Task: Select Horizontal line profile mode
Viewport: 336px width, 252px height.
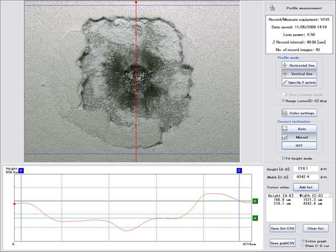Action: click(299, 65)
